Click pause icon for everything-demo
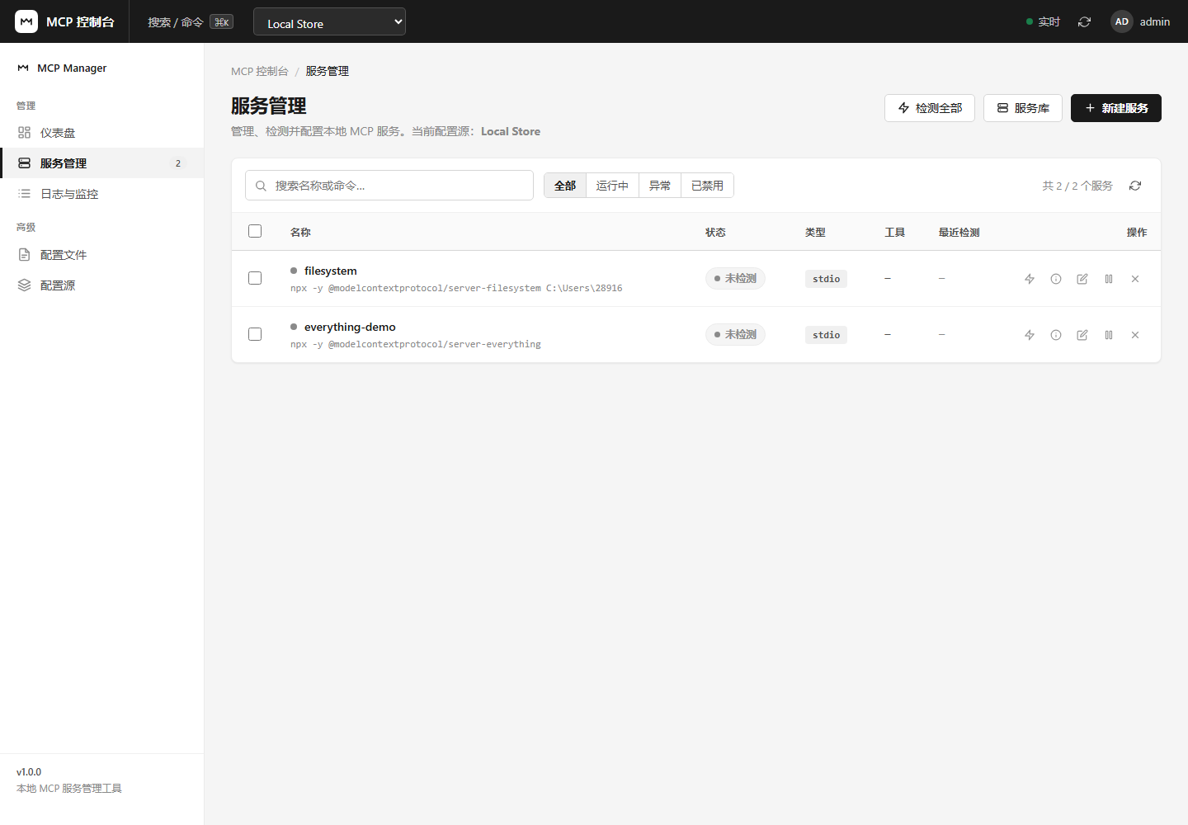The width and height of the screenshot is (1188, 825). pyautogui.click(x=1109, y=335)
